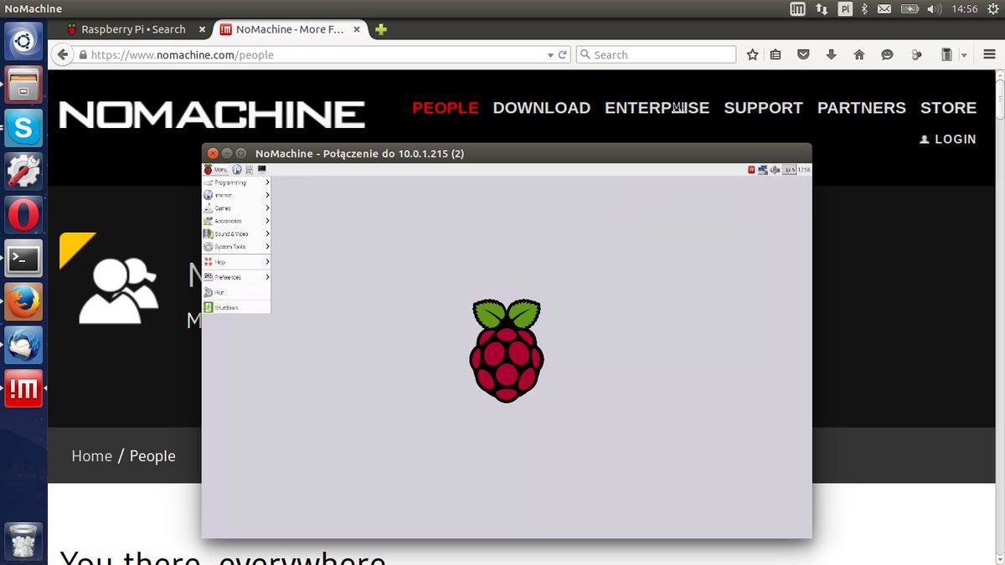Choose Shutdown... in the Pi menu
The height and width of the screenshot is (565, 1005).
[x=237, y=307]
